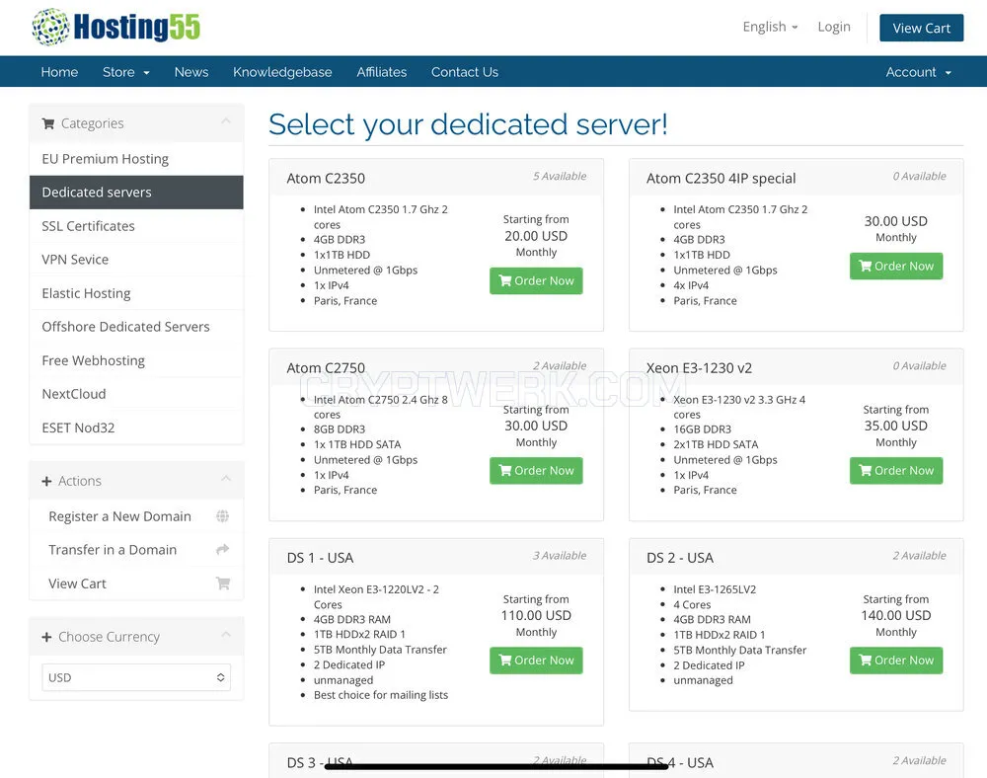The image size is (987, 778).
Task: Click the DS 2 - USA card title
Action: tap(680, 558)
